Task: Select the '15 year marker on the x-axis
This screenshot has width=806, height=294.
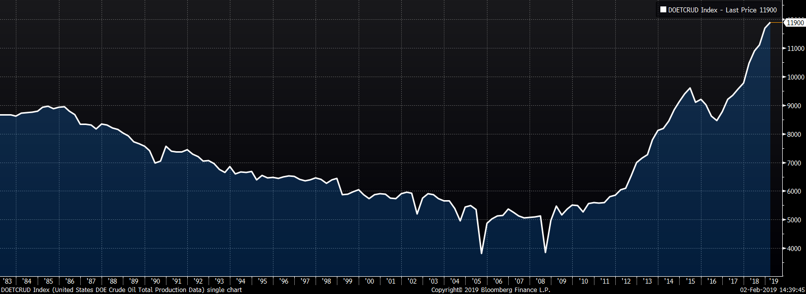Action: coord(691,281)
